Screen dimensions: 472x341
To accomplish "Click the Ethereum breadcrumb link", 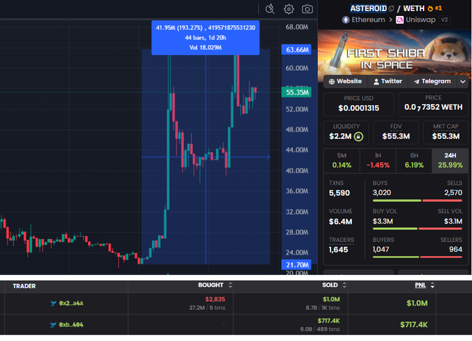I will click(368, 20).
